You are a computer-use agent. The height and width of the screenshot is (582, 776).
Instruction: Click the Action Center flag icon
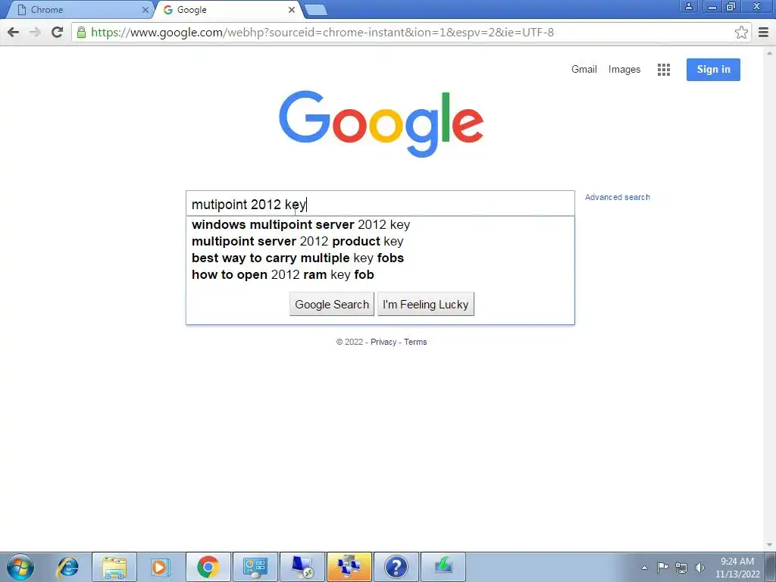pos(662,568)
